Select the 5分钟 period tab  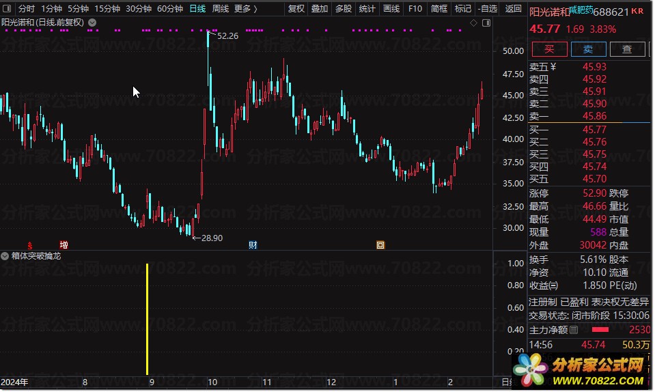78,8
